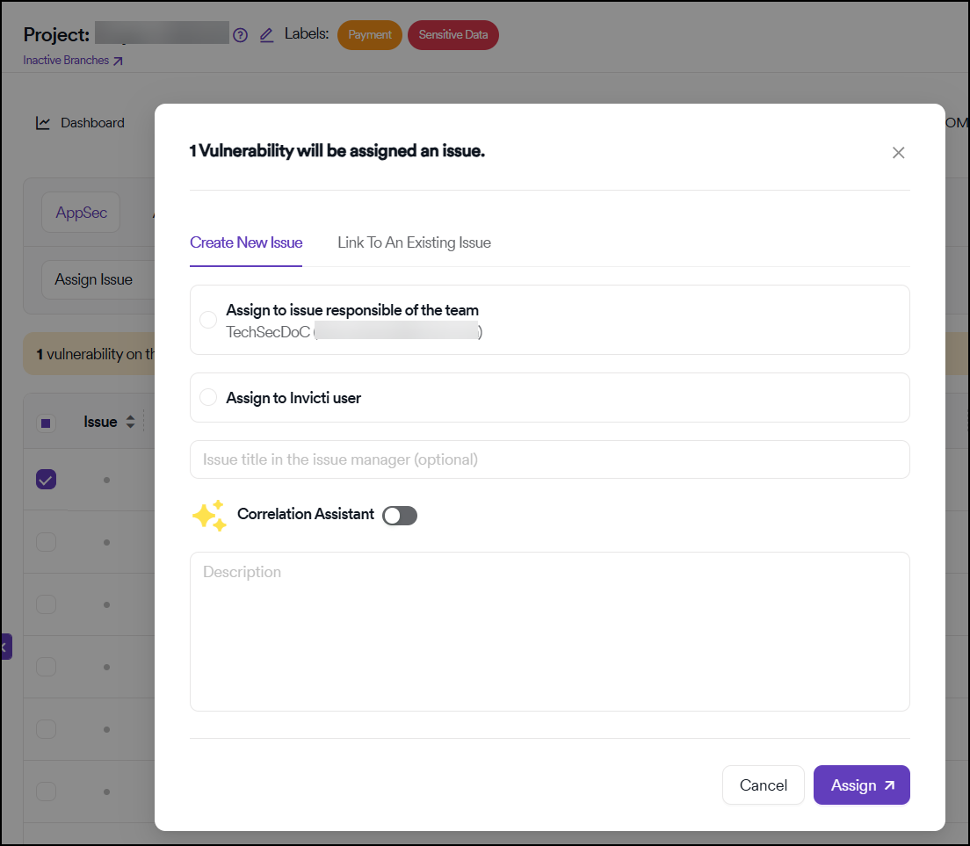970x846 pixels.
Task: Select the Assign to Invicti user option
Action: pyautogui.click(x=208, y=398)
